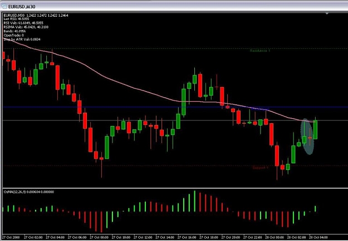Image resolution: width=348 pixels, height=241 pixels.
Task: Click the 27 Oct 08:00 time axis label
Action: (99, 238)
